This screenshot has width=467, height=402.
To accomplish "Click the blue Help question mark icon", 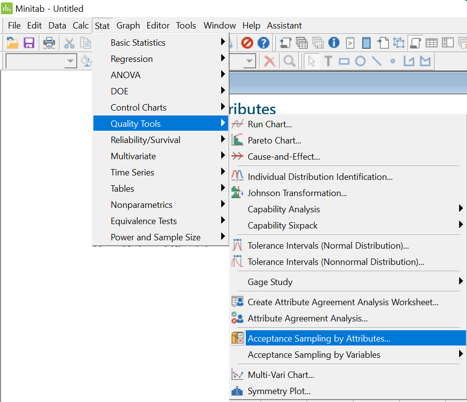I will point(263,43).
